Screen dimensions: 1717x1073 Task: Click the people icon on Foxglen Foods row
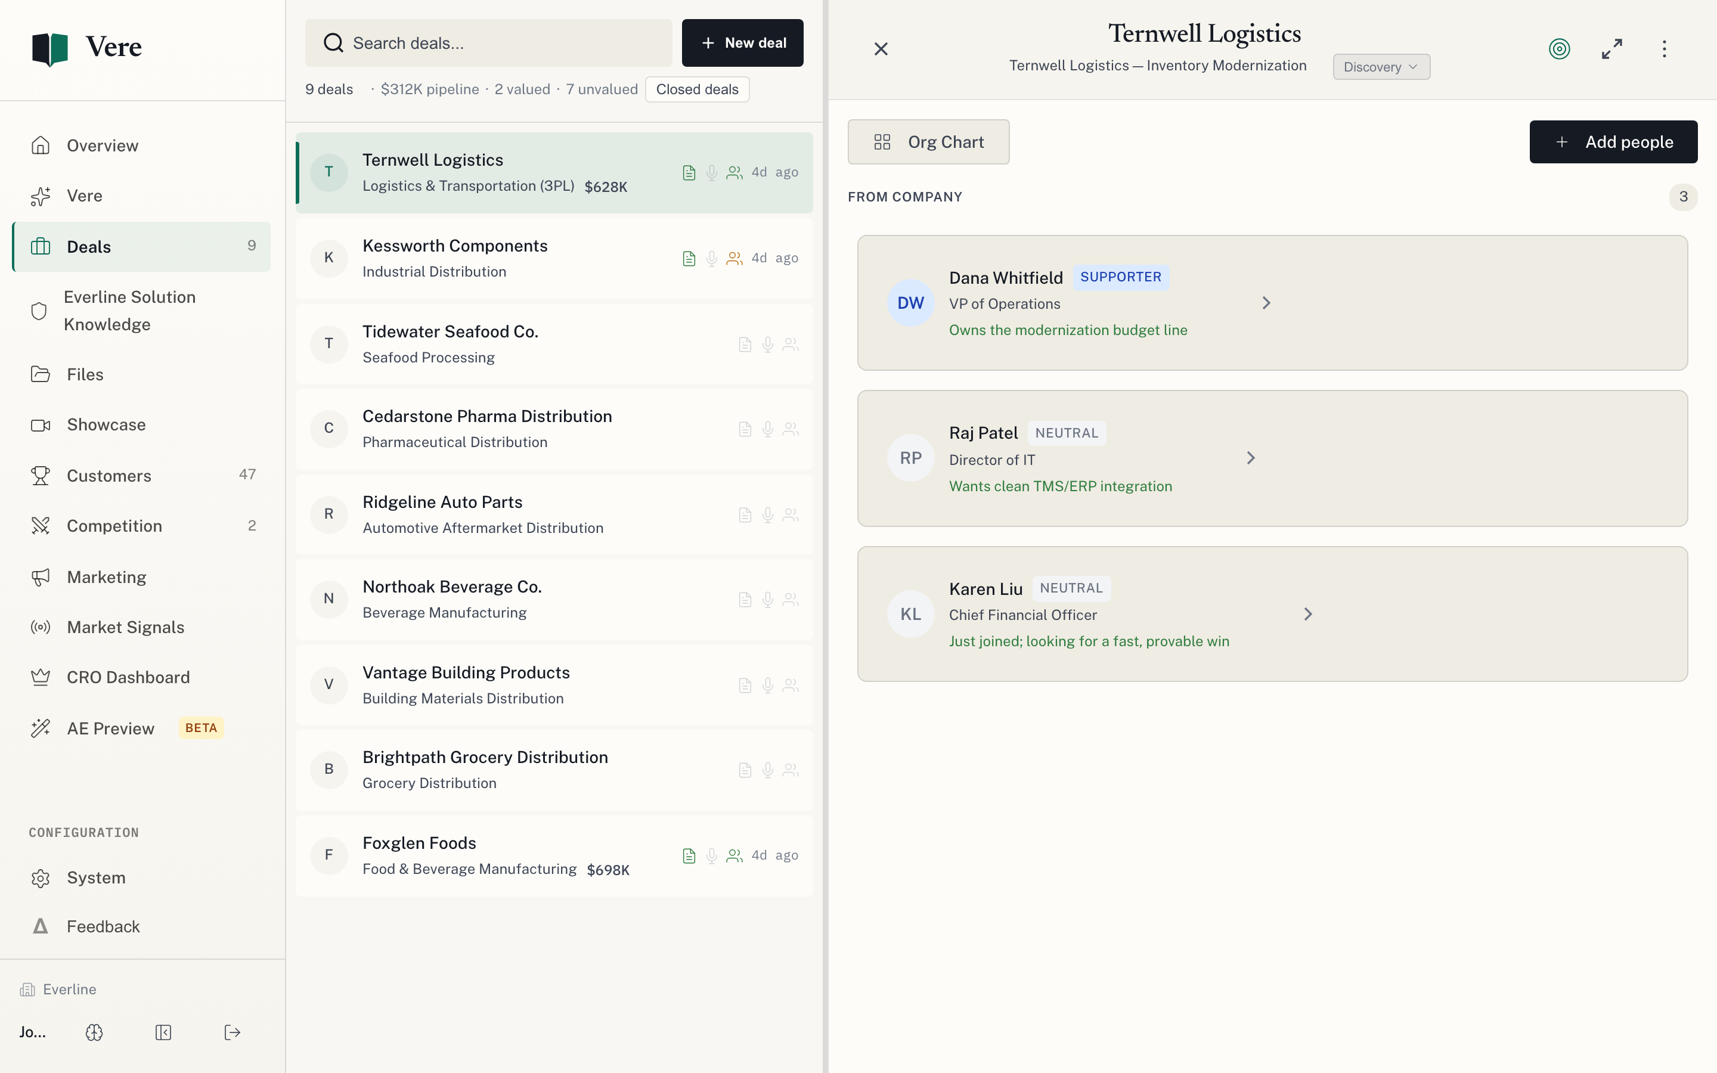[x=734, y=856]
